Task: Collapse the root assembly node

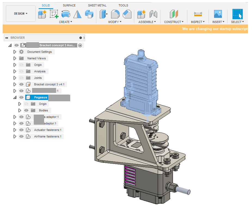Action: [x=10, y=45]
